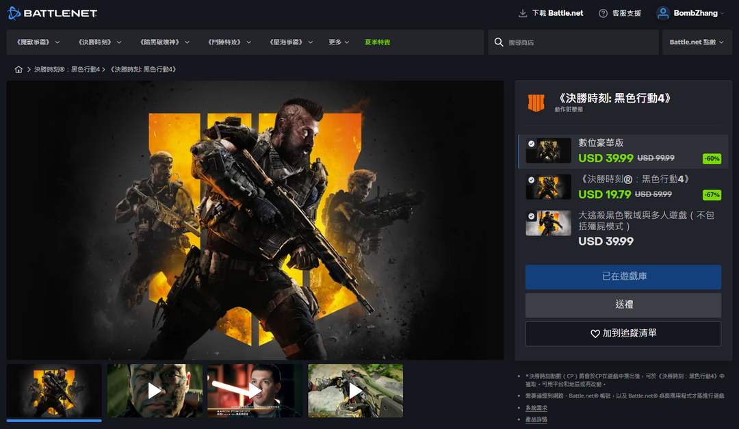This screenshot has width=739, height=429.
Task: Select 大逃殺黑色戰域與多人遊戲 edition option
Action: click(623, 229)
